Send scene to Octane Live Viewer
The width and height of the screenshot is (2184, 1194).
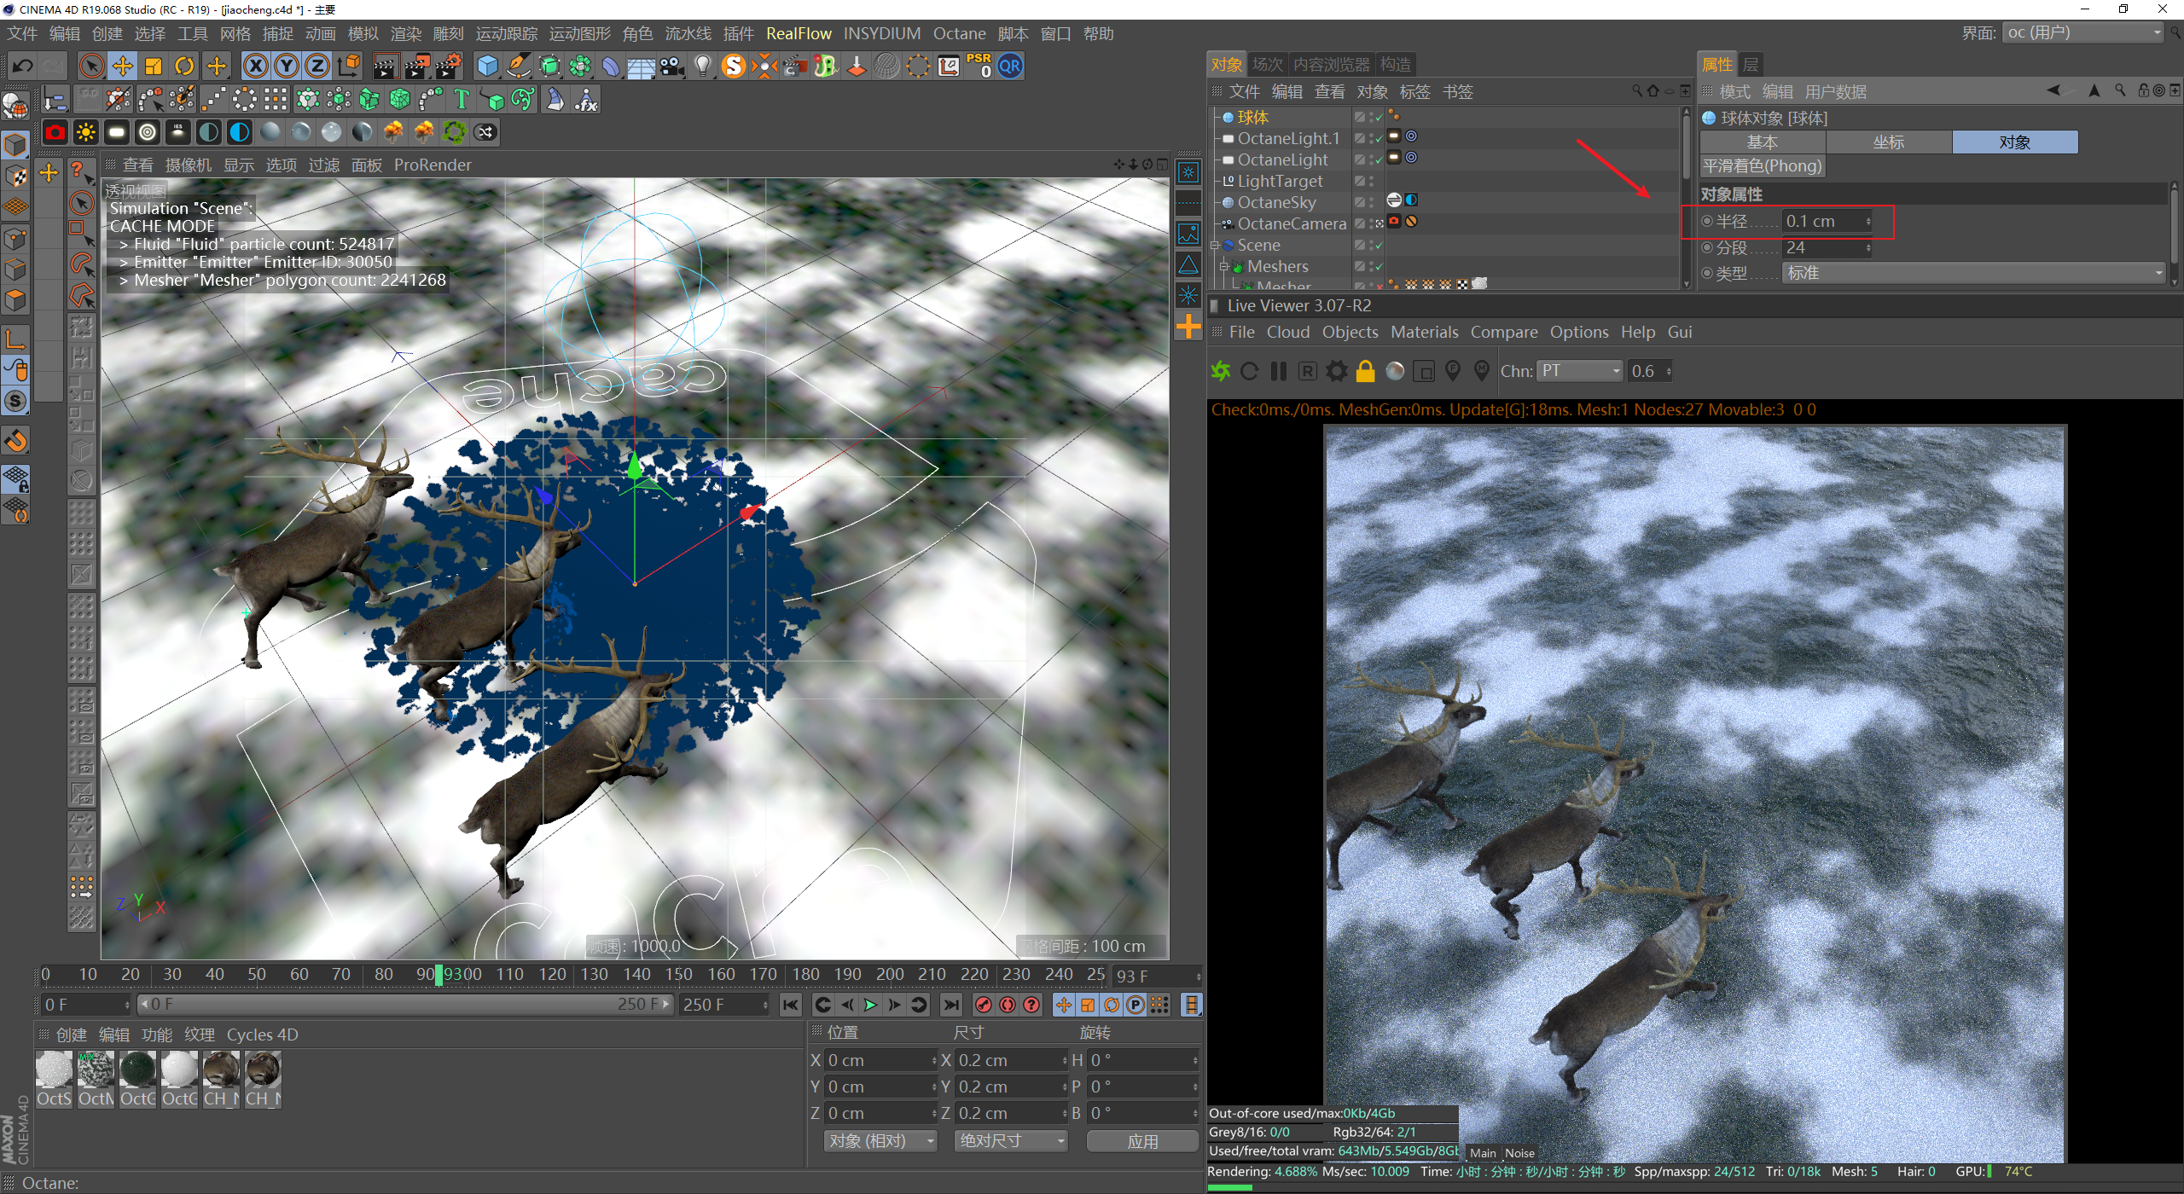(1221, 371)
